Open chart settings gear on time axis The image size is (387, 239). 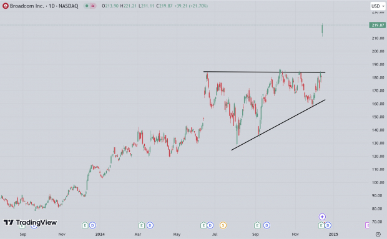click(x=378, y=234)
